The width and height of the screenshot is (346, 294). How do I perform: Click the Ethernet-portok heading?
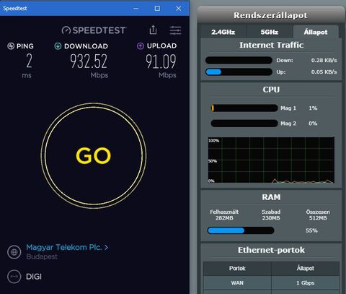pyautogui.click(x=271, y=250)
